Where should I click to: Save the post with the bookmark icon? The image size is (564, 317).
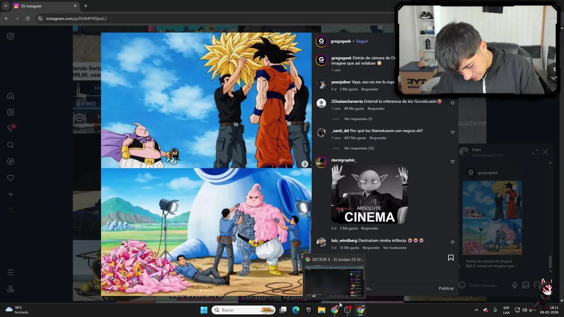(x=451, y=258)
